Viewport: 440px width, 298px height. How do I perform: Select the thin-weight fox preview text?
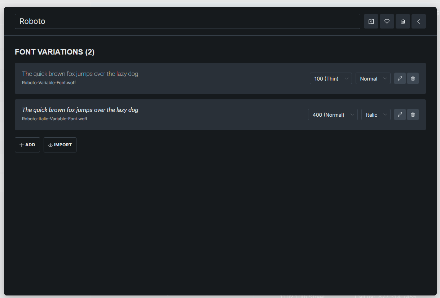[80, 74]
